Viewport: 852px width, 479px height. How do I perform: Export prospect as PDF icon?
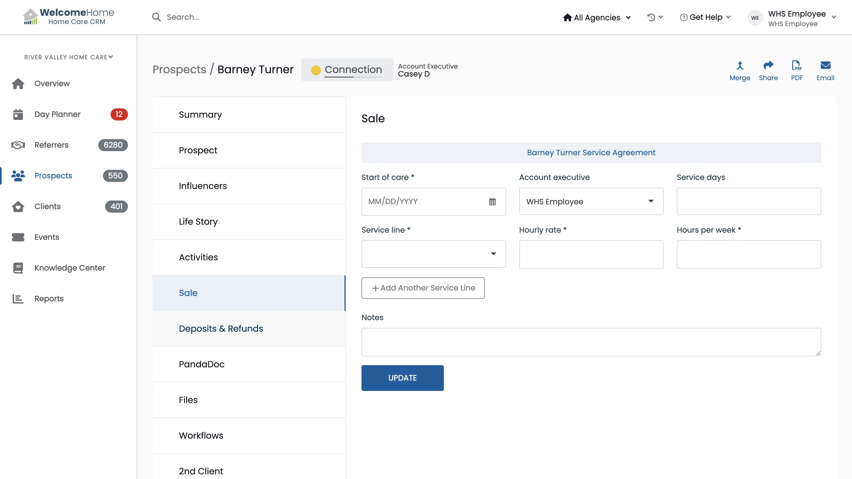pyautogui.click(x=797, y=66)
